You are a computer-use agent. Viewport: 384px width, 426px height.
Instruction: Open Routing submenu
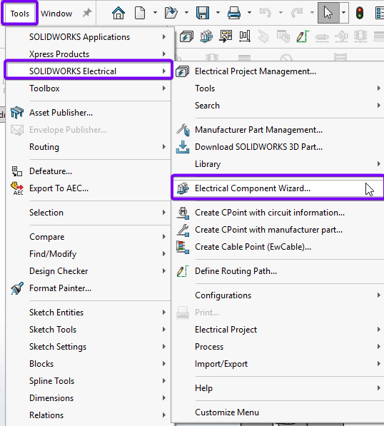tap(88, 147)
